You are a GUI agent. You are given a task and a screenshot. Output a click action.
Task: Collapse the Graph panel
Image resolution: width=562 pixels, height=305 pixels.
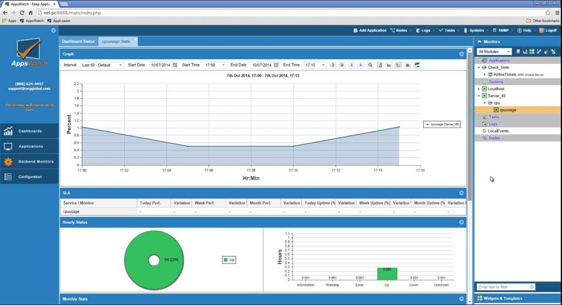click(x=461, y=54)
